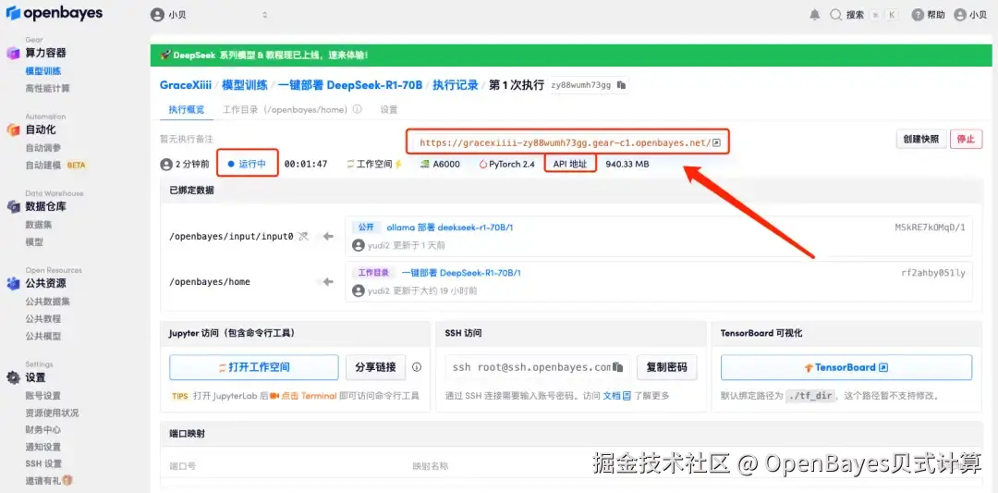This screenshot has width=998, height=493.
Task: Click 分享链接 button
Action: [x=375, y=367]
